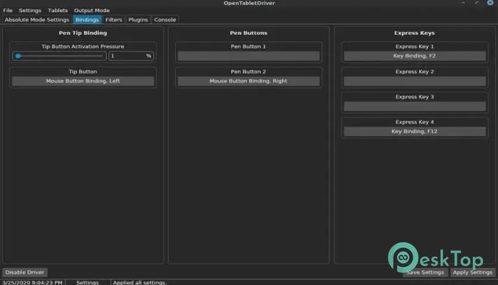Image resolution: width=498 pixels, height=285 pixels.
Task: Set a binding for Pen Button 1
Action: [249, 56]
